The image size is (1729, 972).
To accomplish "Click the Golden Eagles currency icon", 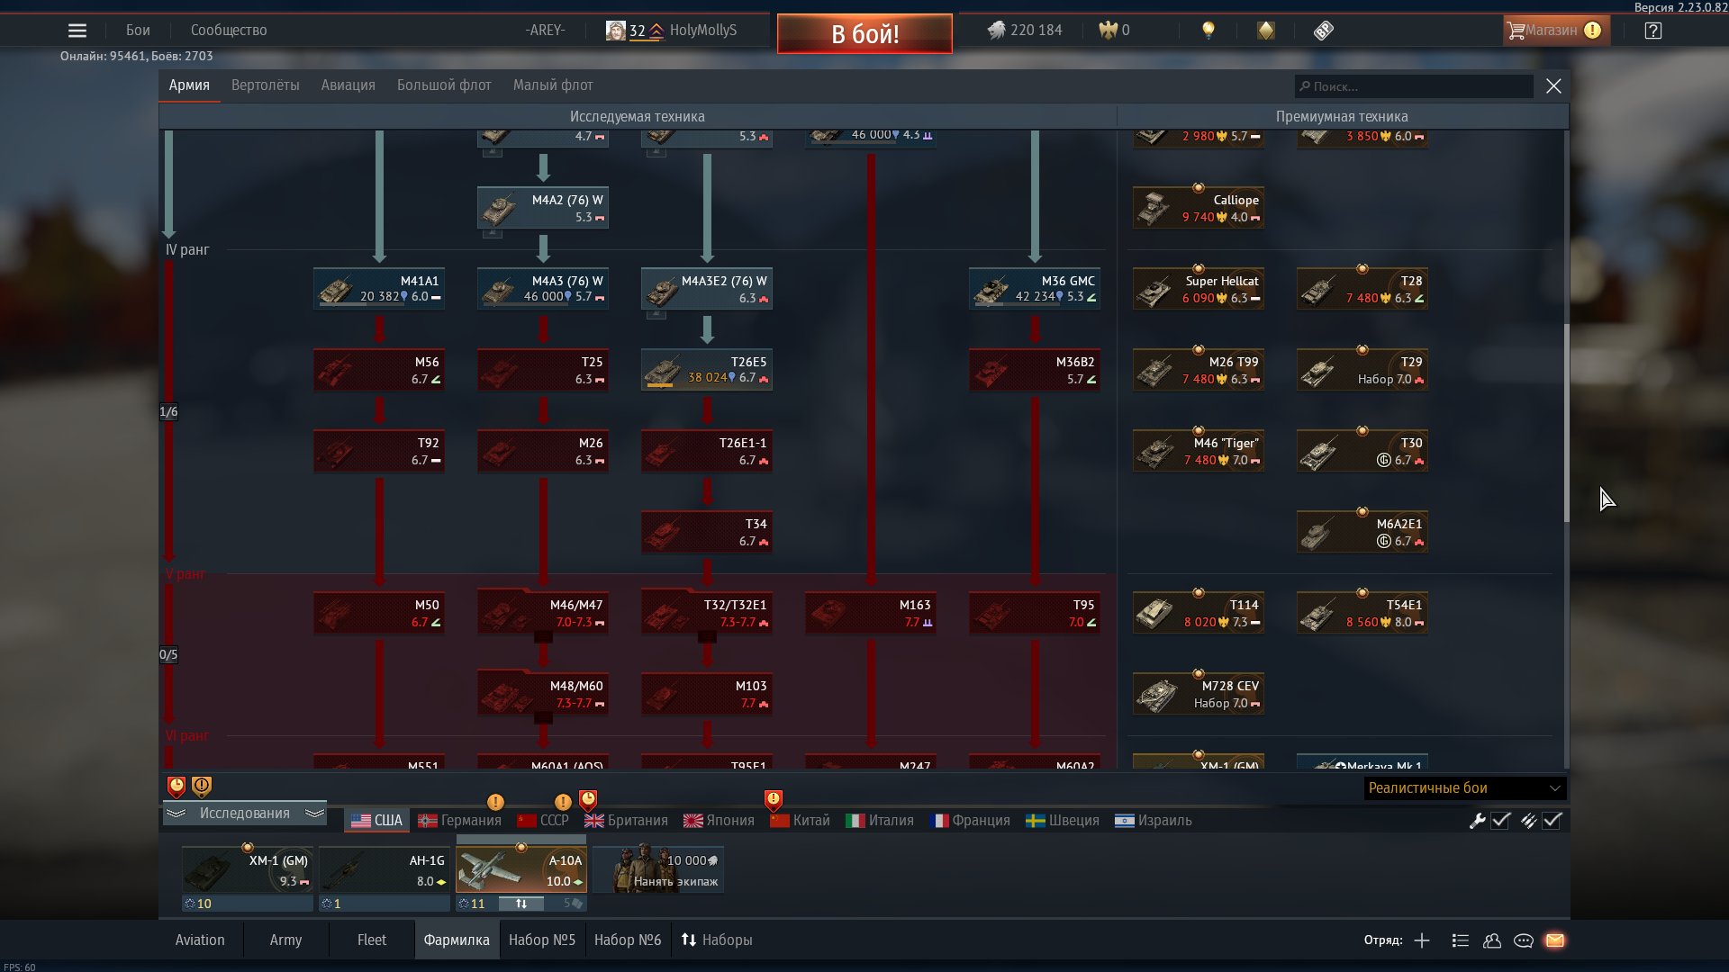I will [x=1108, y=31].
